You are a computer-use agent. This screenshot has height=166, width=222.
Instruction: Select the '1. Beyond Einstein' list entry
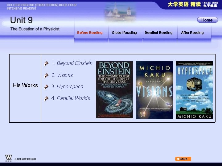72,63
